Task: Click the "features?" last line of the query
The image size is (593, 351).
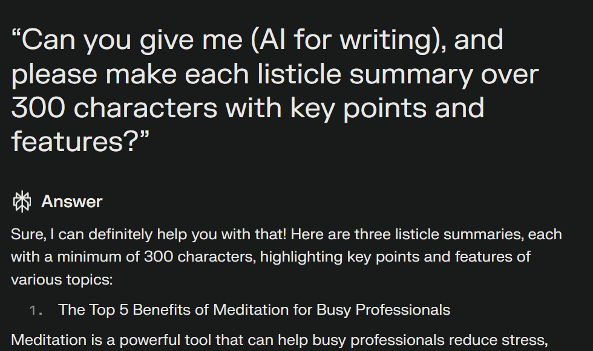Action: (80, 141)
